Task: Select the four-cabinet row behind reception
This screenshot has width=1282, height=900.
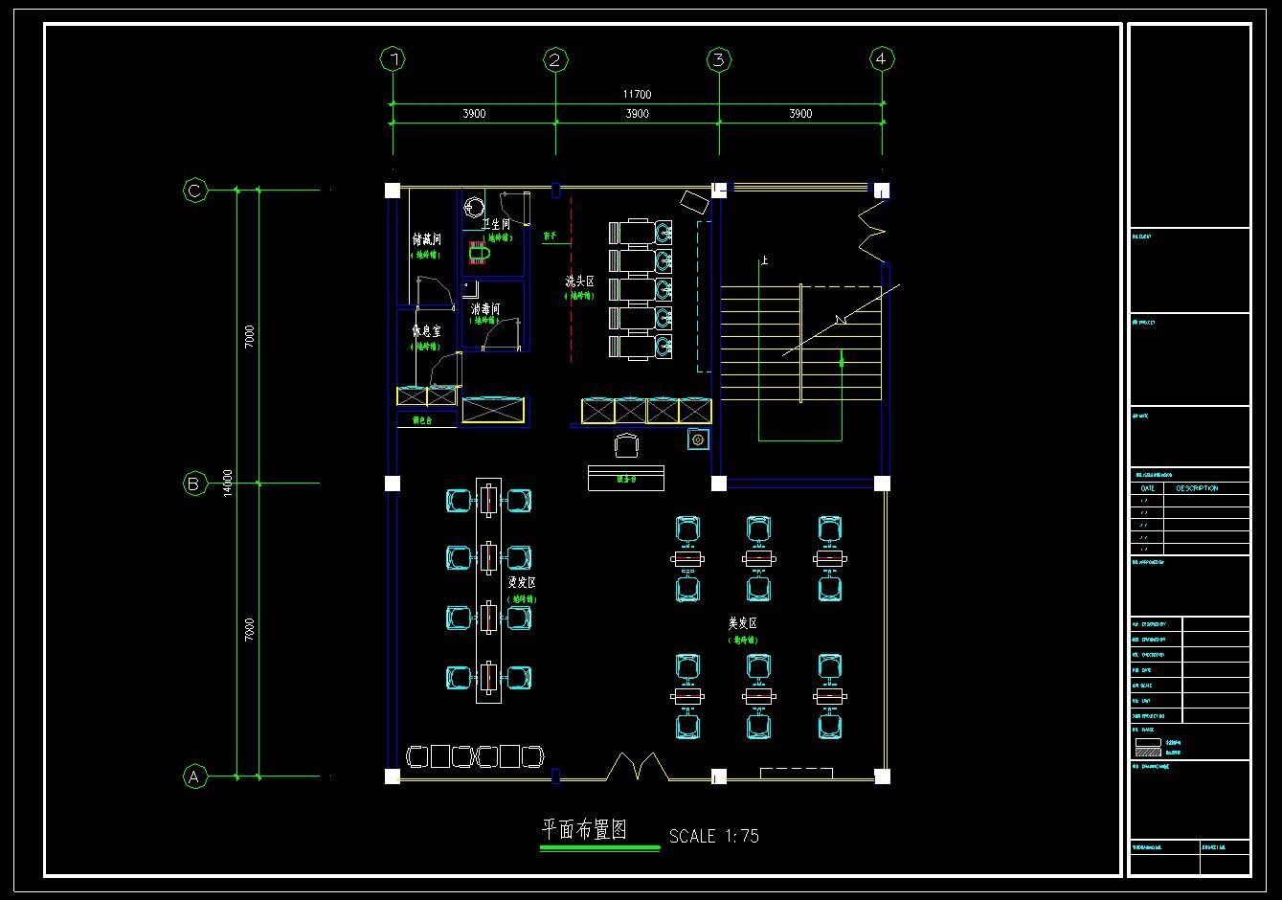Action: [646, 411]
